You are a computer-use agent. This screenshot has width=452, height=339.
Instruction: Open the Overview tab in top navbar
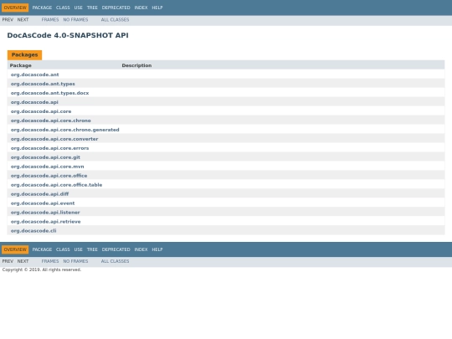(x=15, y=8)
